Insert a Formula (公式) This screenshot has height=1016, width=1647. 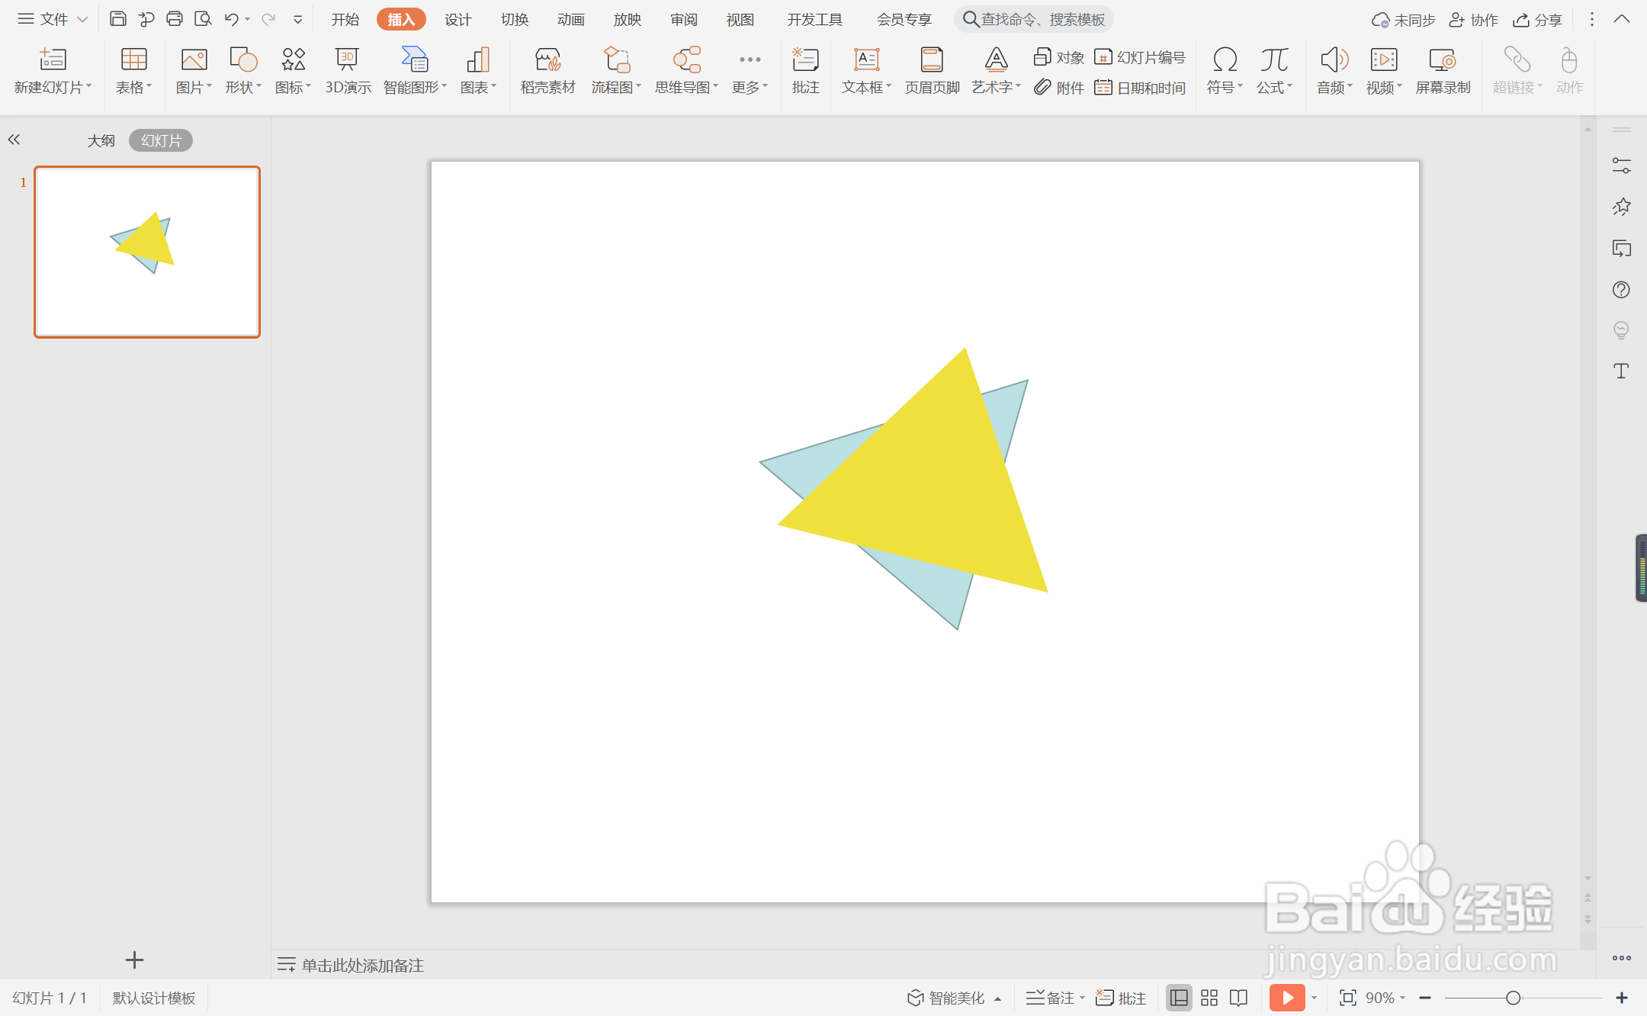(x=1274, y=70)
